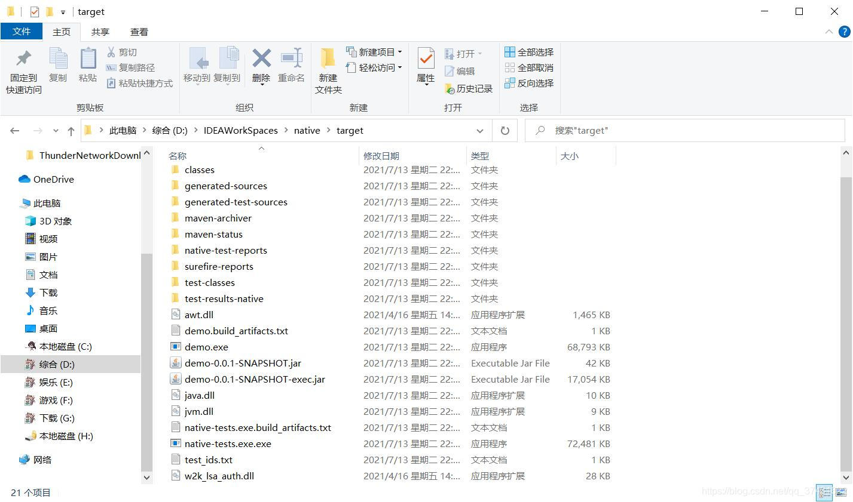Click the Rename (重命名) icon
The image size is (853, 502).
292,58
